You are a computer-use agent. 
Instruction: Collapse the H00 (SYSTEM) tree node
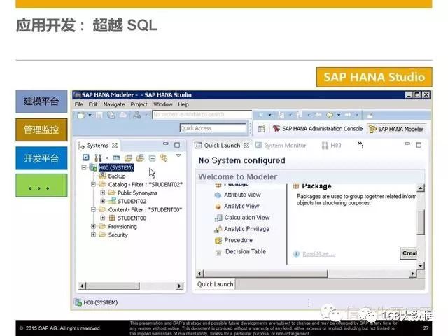[x=84, y=167]
